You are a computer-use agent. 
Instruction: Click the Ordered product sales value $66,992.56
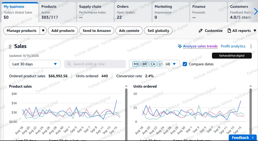tap(58, 76)
